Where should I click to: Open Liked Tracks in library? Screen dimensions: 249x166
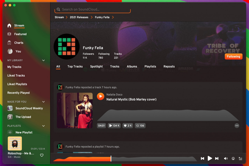pyautogui.click(x=16, y=76)
